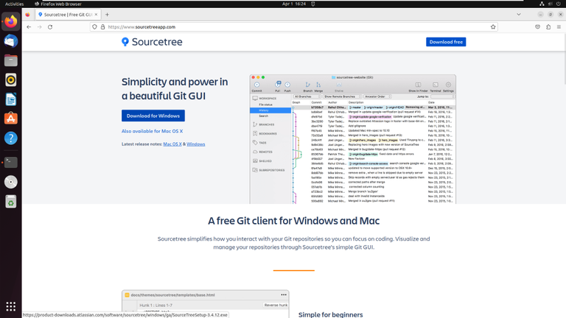Open the docs/themes base.html file menu (three dots)

[x=284, y=295]
